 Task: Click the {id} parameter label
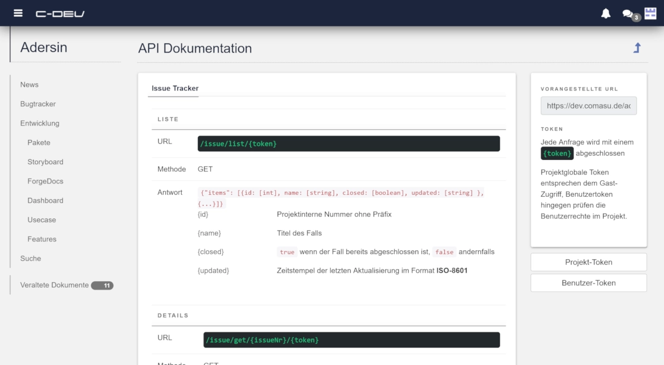[203, 214]
